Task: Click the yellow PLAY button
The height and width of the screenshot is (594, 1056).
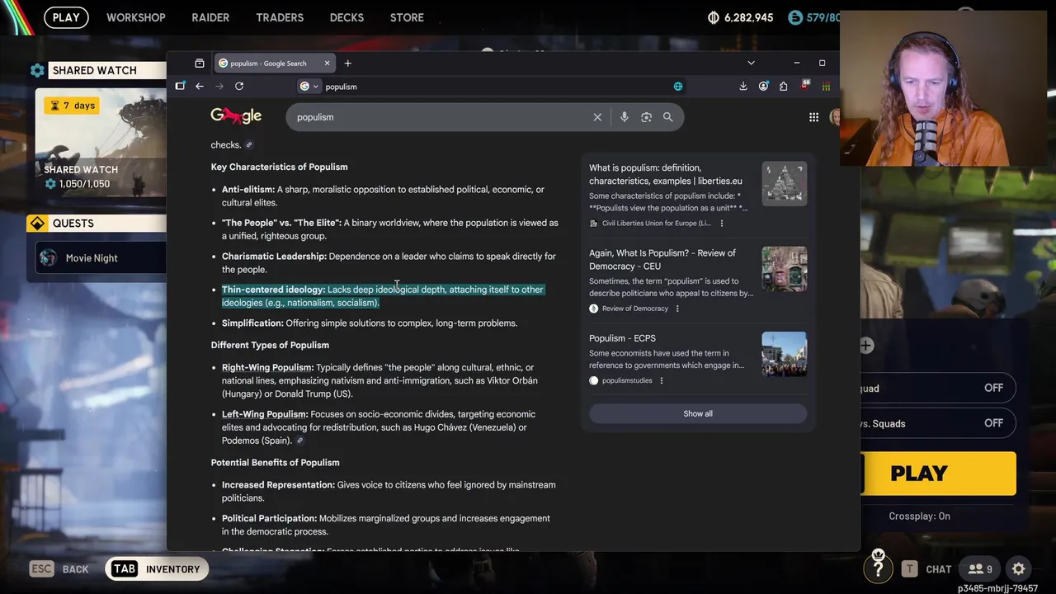Action: click(938, 474)
